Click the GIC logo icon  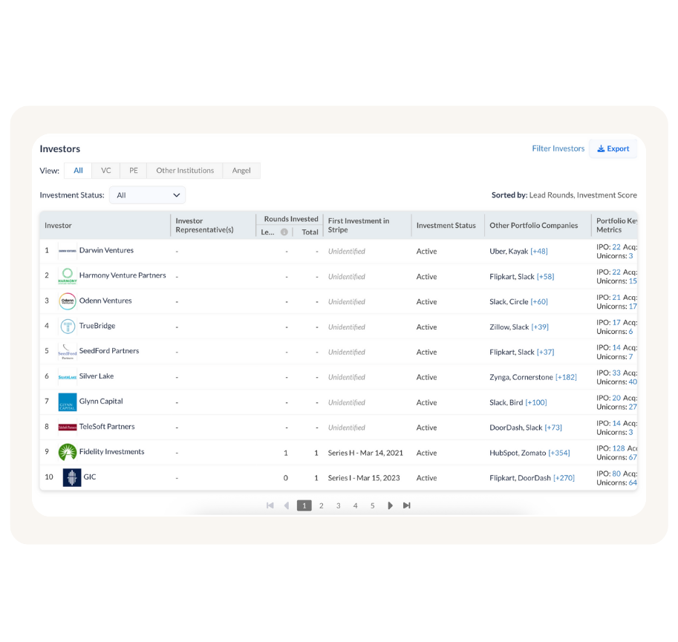(71, 477)
